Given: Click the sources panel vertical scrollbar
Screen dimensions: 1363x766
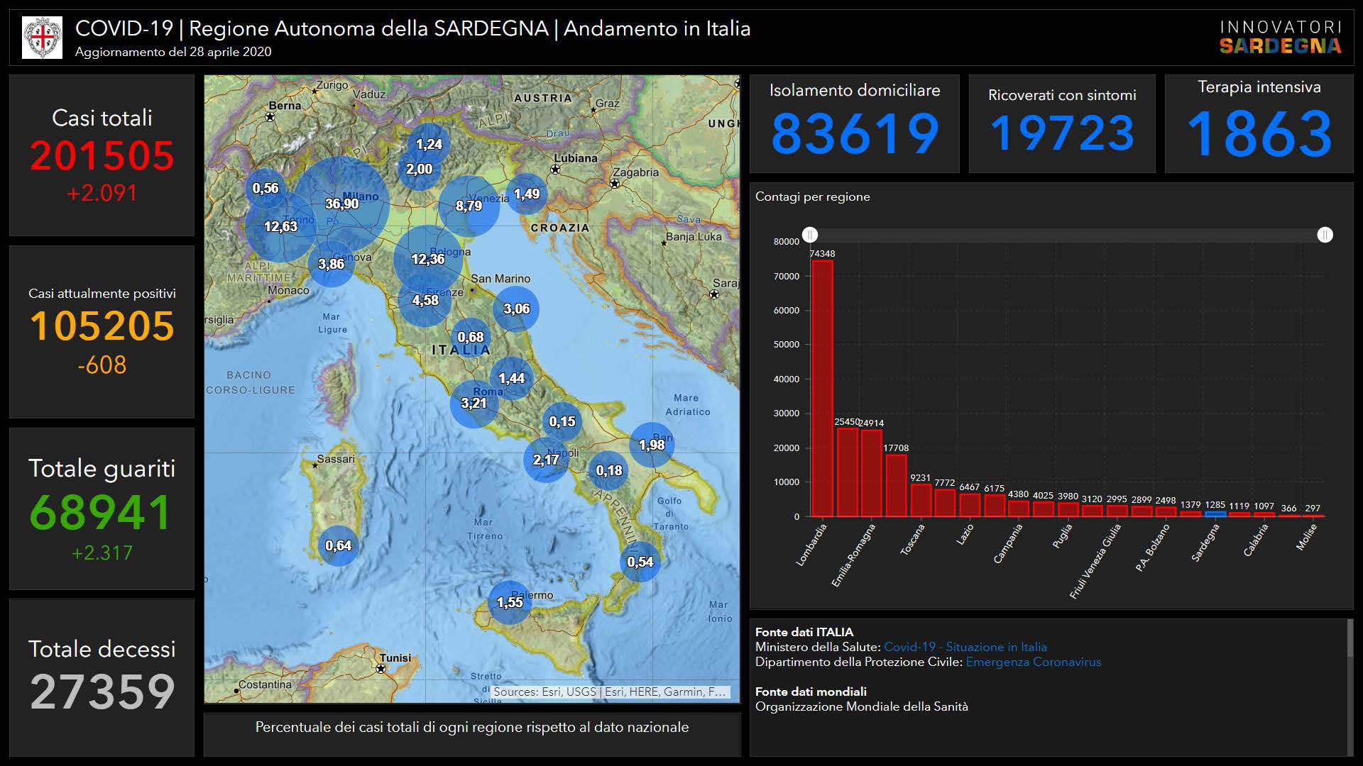Looking at the screenshot, I should point(1350,638).
